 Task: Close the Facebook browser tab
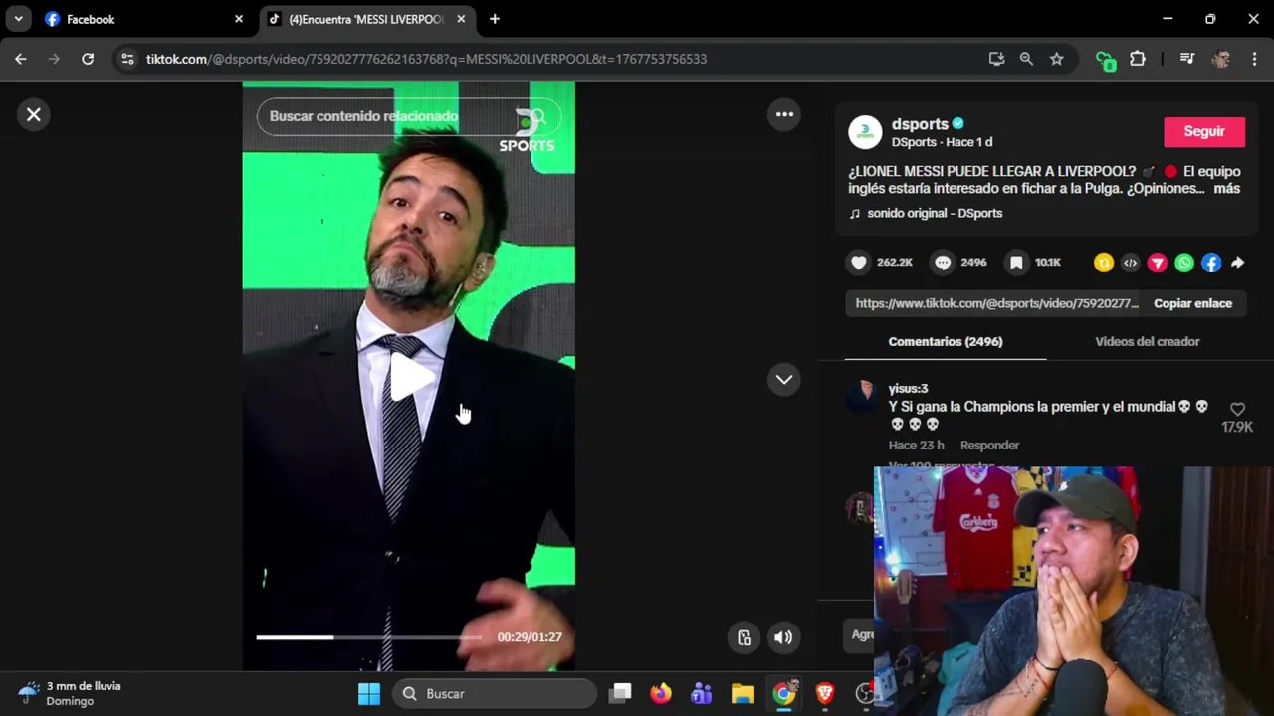coord(239,19)
